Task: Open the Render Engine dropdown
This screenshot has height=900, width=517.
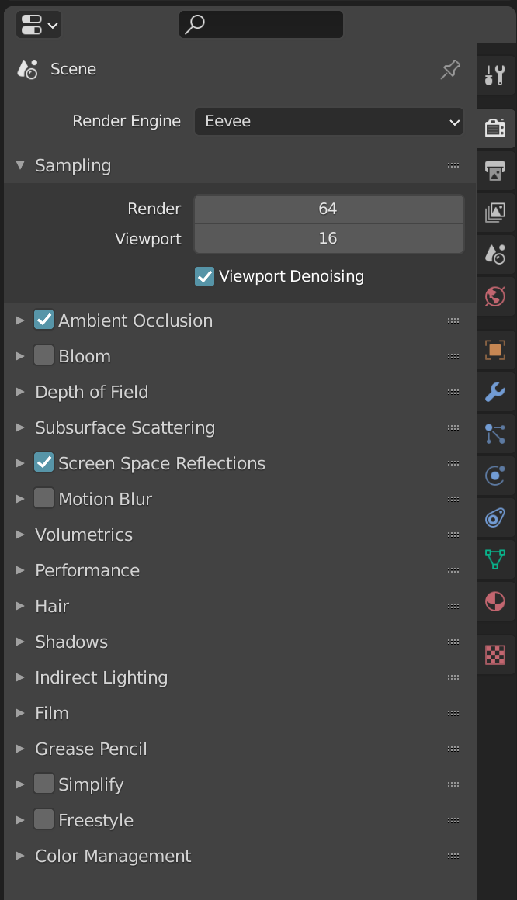Action: pos(329,121)
